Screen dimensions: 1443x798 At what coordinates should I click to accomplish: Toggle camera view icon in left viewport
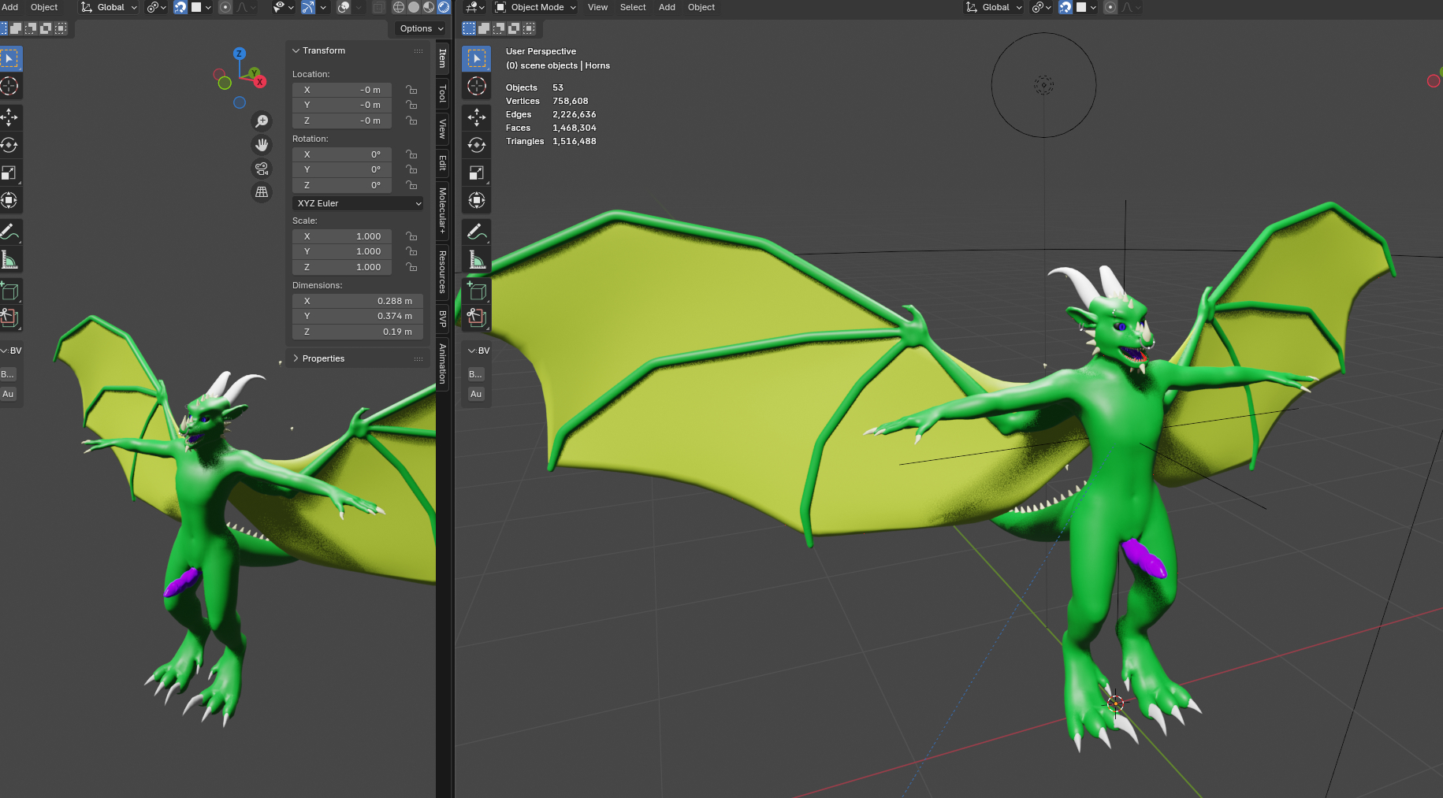click(262, 169)
